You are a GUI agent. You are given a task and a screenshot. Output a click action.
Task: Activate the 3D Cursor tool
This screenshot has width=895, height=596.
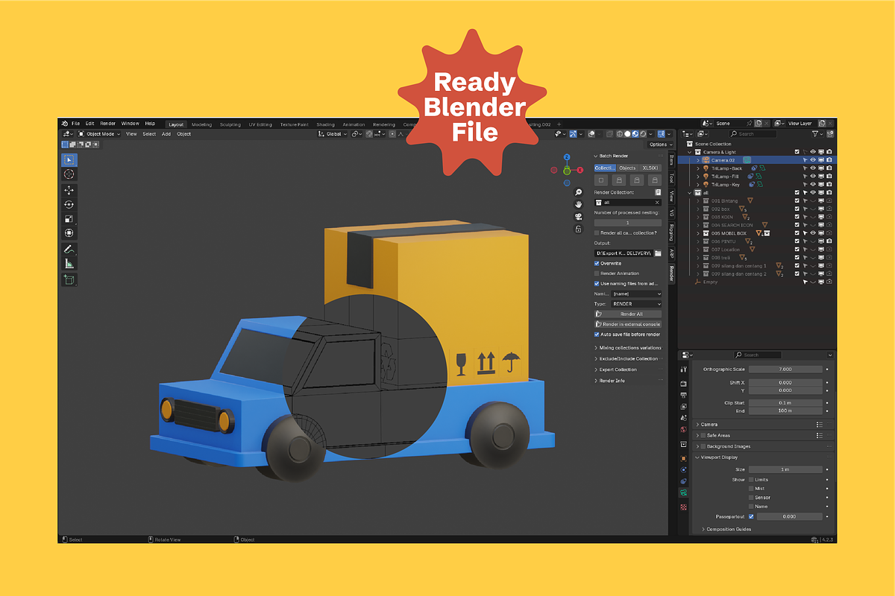(x=69, y=174)
